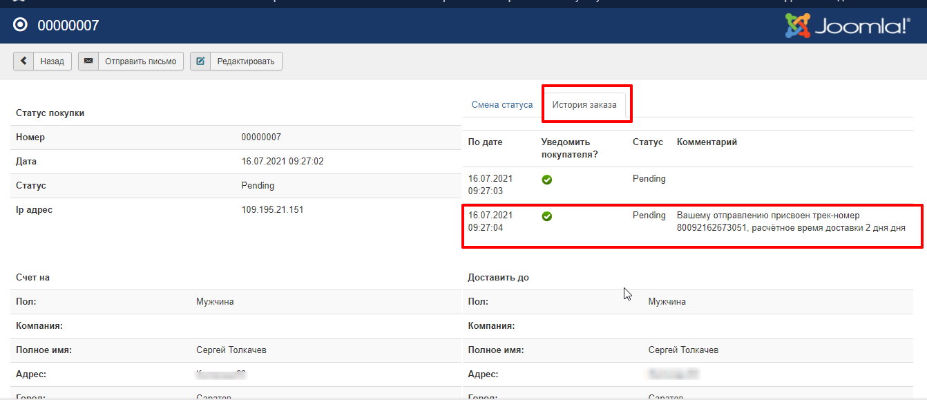The image size is (927, 400).
Task: Click the back arrow icon beside Назад
Action: coord(23,61)
